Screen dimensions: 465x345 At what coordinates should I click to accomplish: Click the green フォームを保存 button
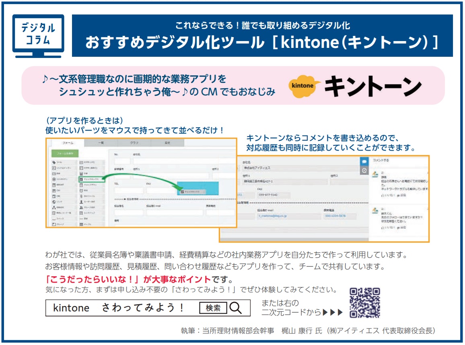pos(65,153)
